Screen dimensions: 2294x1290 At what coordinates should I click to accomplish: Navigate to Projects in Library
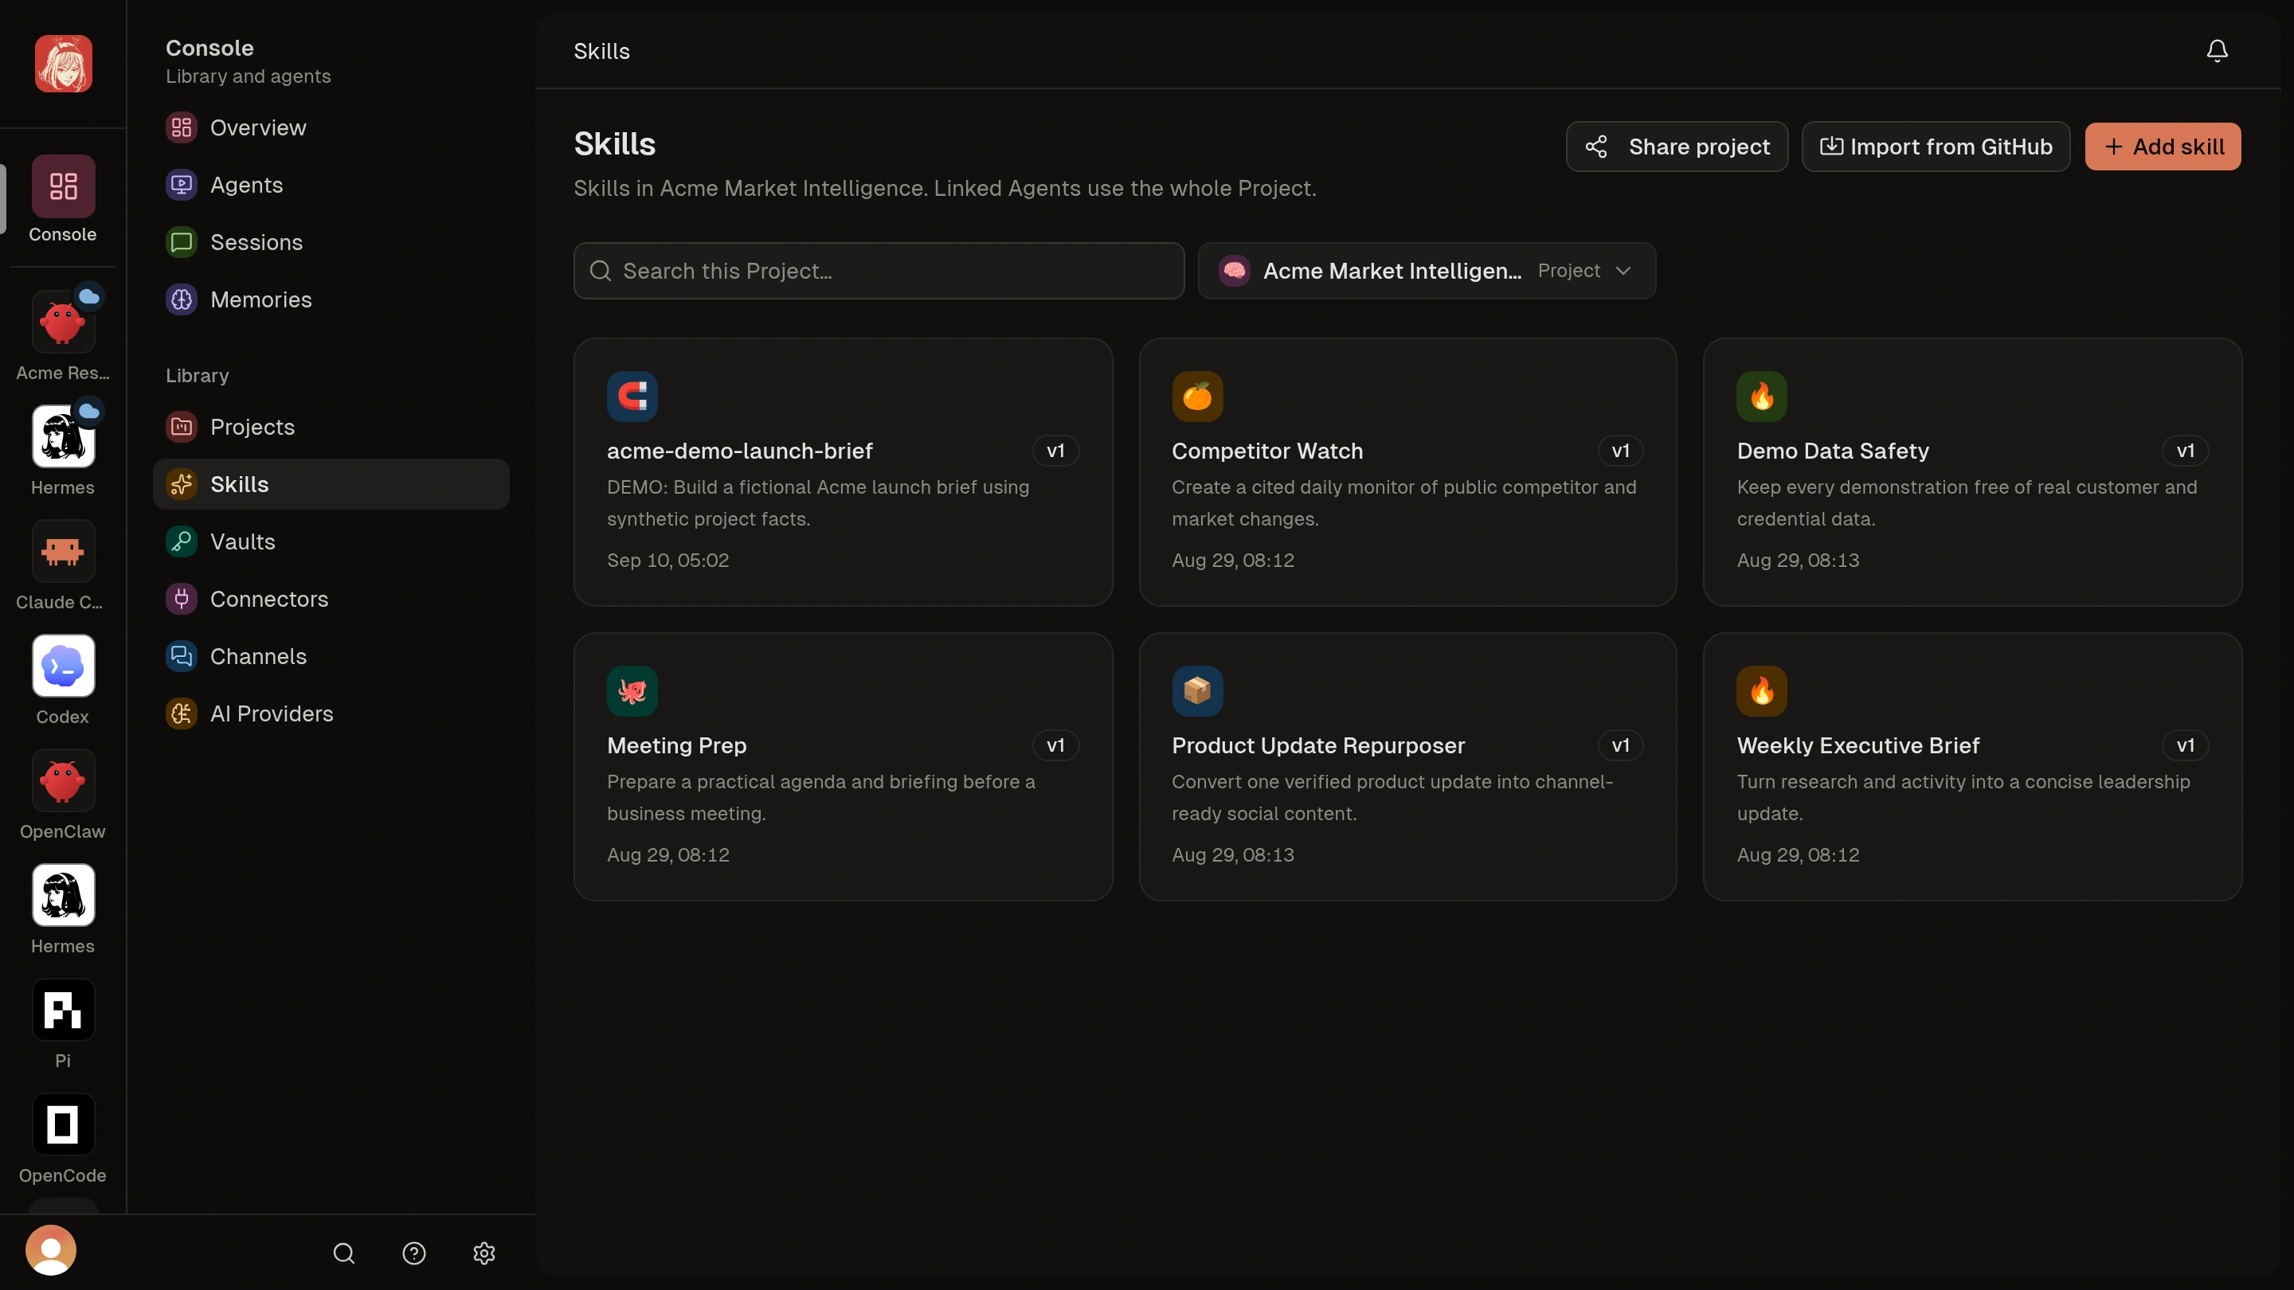331,428
